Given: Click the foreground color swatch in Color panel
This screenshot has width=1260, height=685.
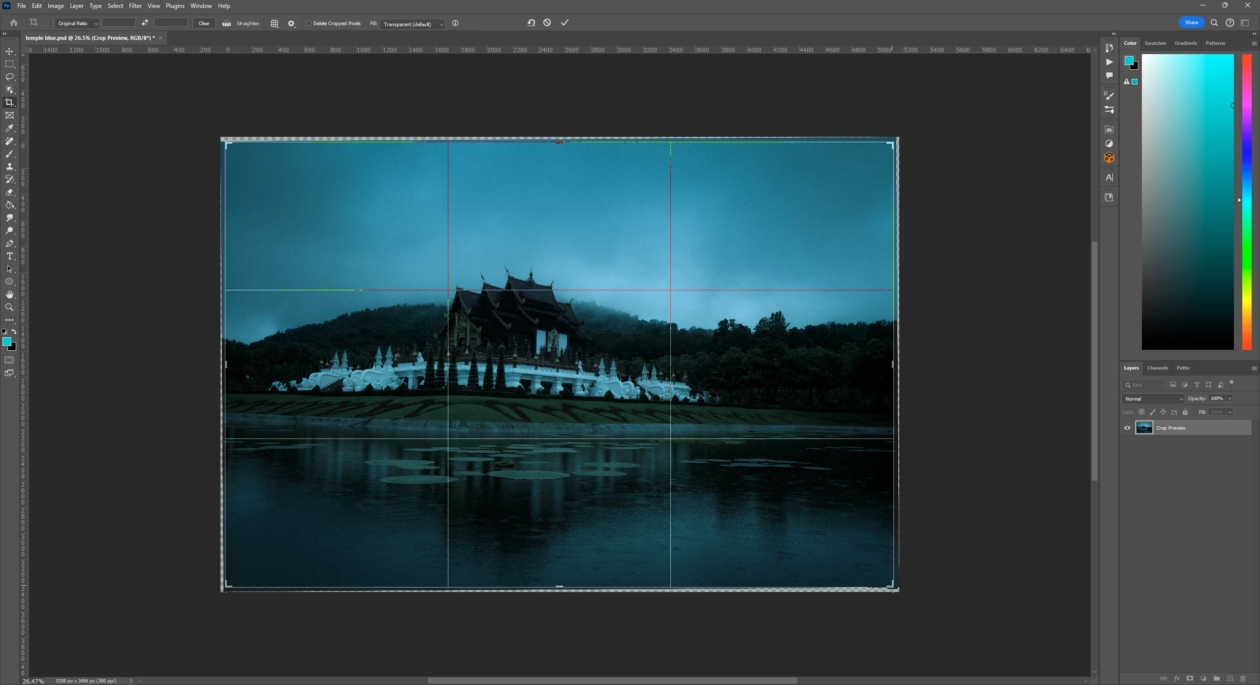Looking at the screenshot, I should click(x=1129, y=61).
